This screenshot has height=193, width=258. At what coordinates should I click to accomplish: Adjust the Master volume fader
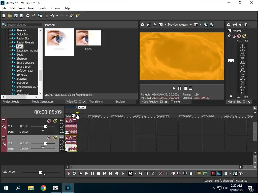[231, 61]
